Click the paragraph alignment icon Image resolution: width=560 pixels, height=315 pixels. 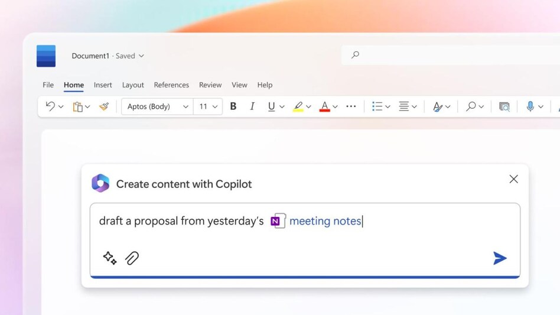[x=404, y=106]
